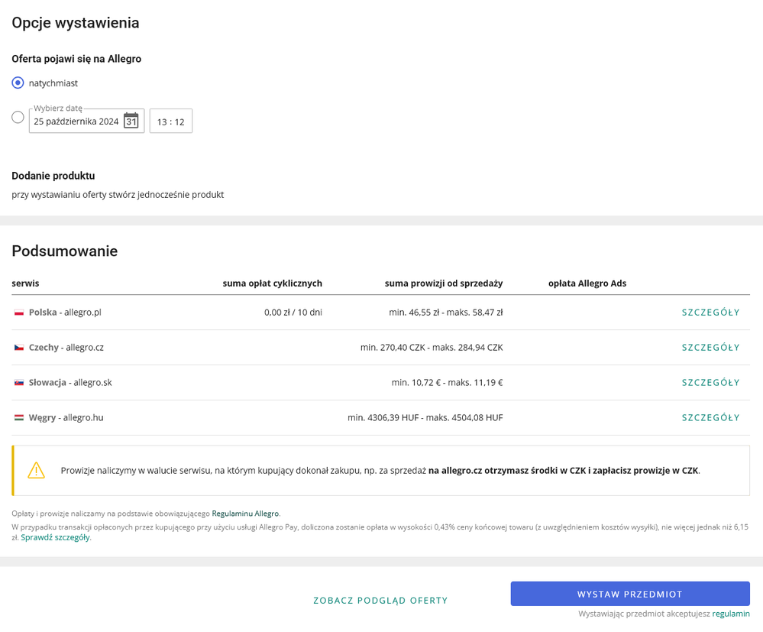Click the 'suma opłat cyklicznych' column header
The height and width of the screenshot is (632, 763).
[273, 284]
